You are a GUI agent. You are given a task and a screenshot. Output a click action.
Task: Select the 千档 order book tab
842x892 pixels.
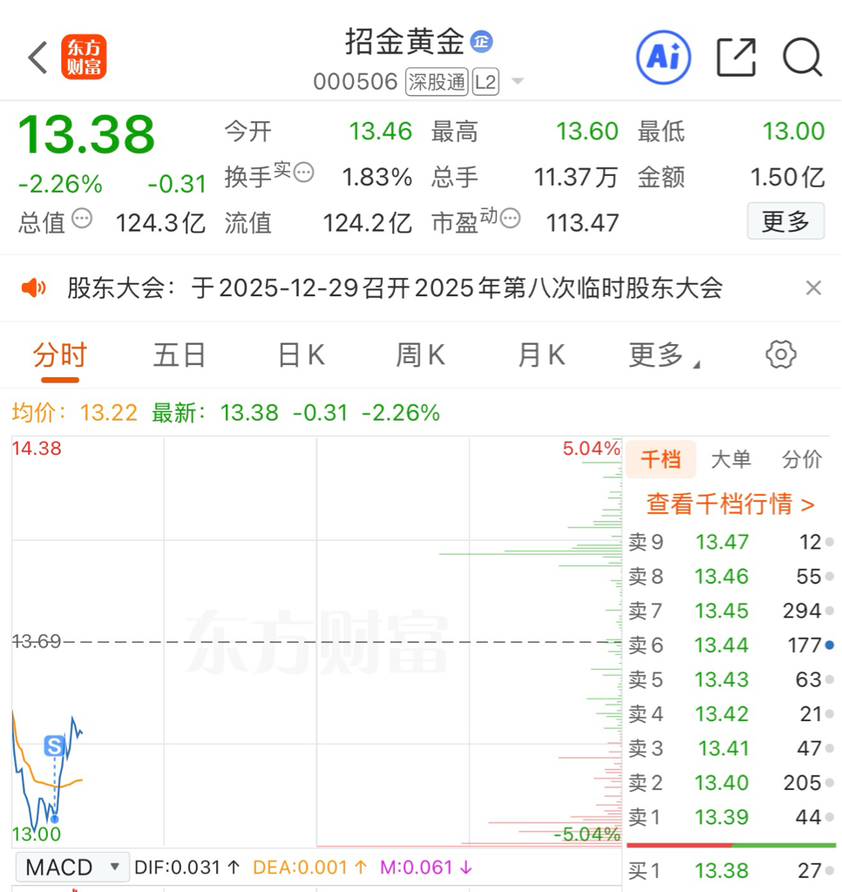[661, 459]
